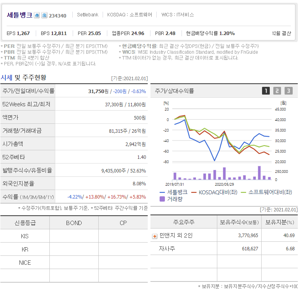Switch to chart tab 2
The width and height of the screenshot is (304, 292).
pos(277,91)
